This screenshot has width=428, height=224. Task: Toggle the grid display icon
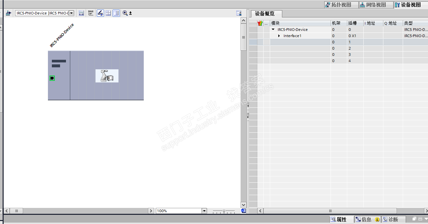pyautogui.click(x=108, y=13)
